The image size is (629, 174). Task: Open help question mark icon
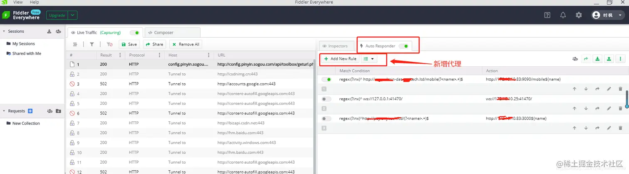pyautogui.click(x=547, y=15)
